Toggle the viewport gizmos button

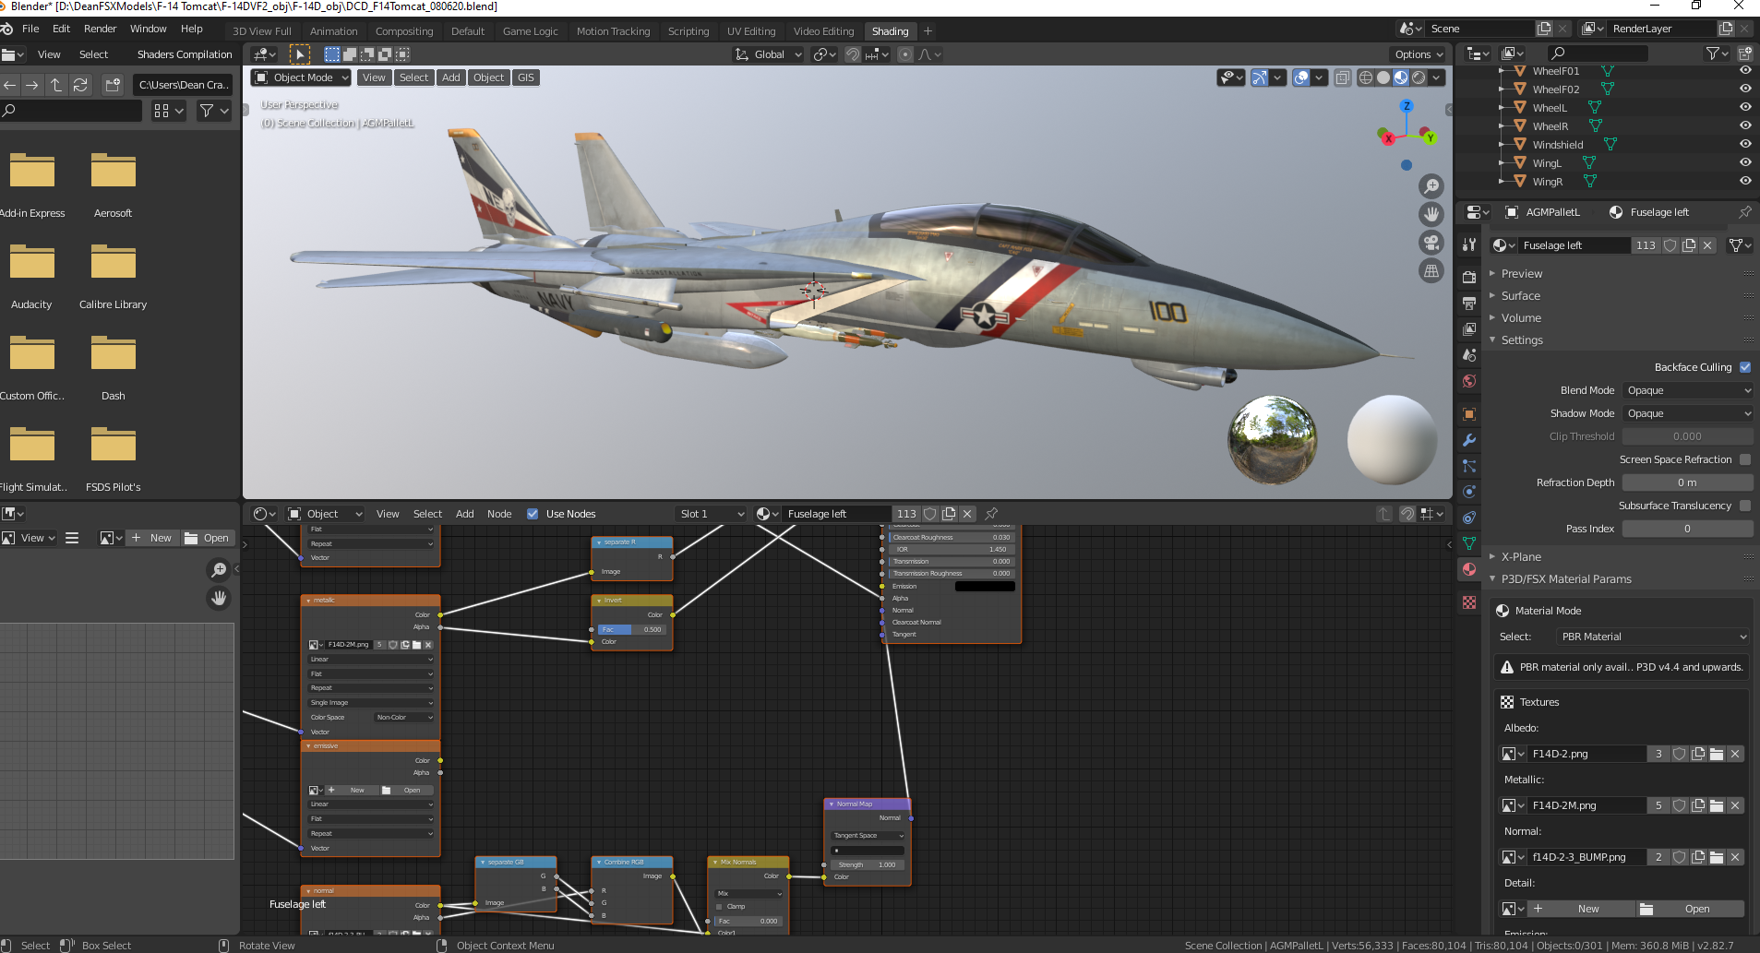tap(1260, 77)
